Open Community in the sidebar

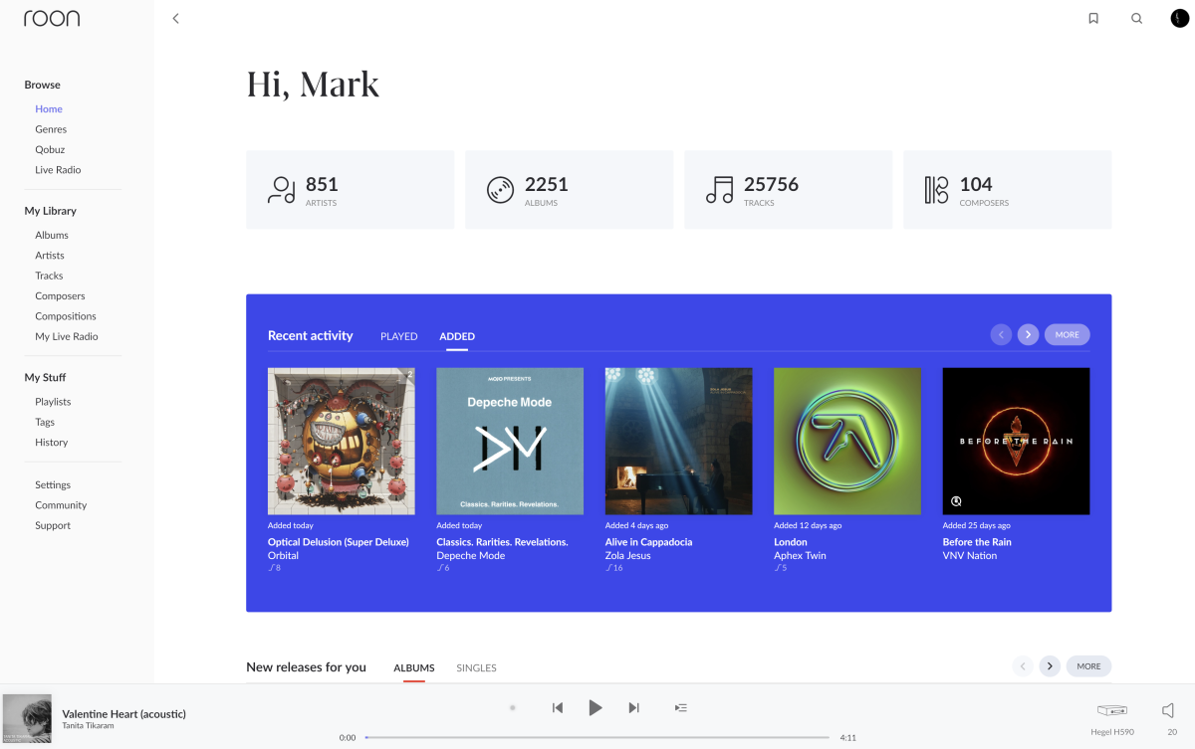tap(61, 505)
